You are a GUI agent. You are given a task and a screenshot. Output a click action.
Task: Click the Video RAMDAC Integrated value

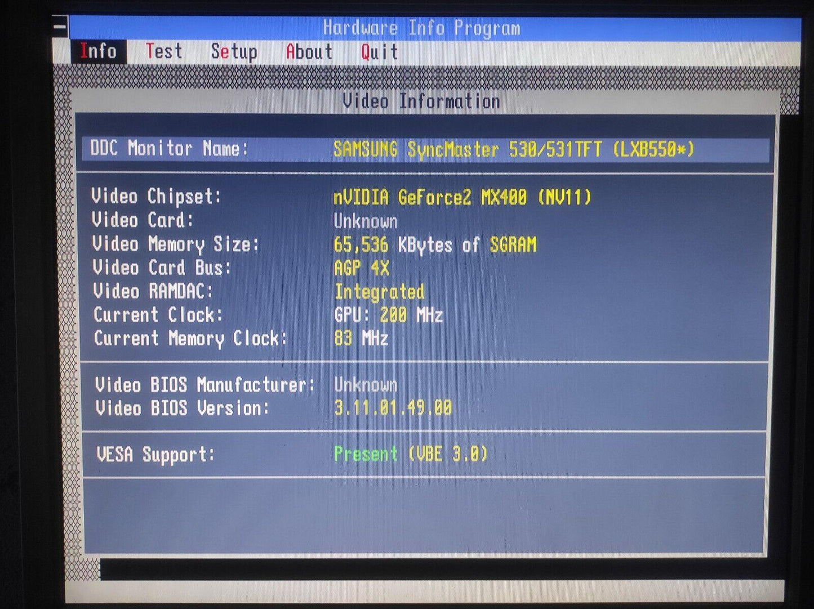point(379,292)
